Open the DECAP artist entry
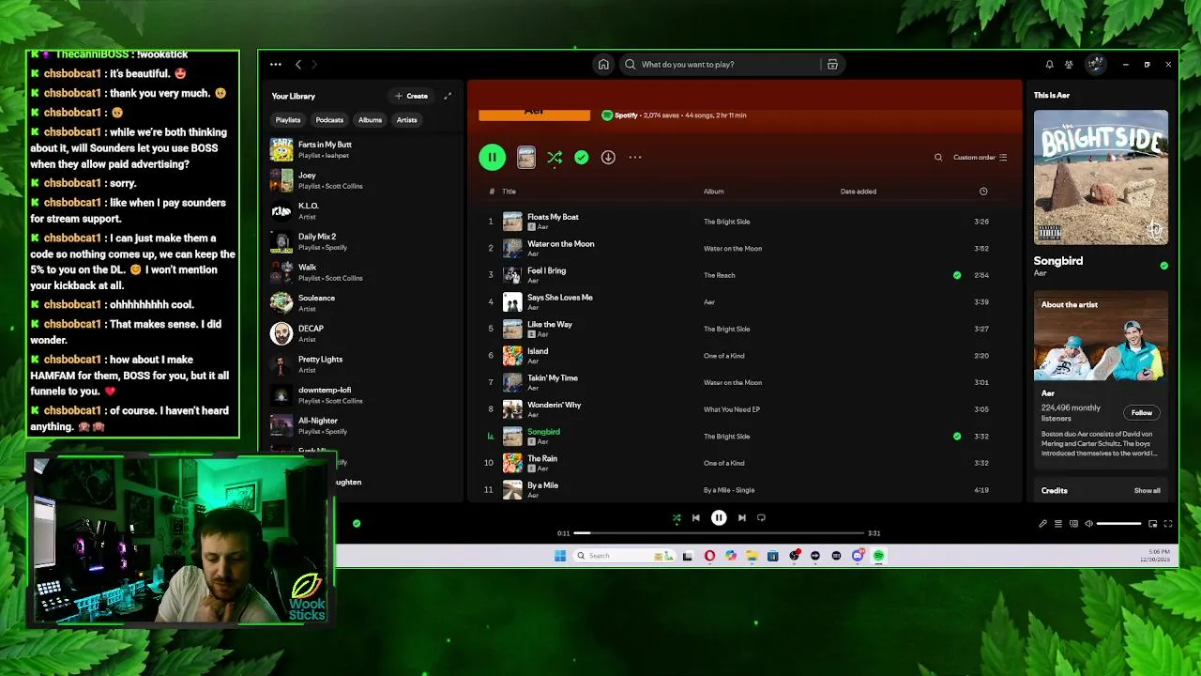Viewport: 1201px width, 676px height. coord(362,333)
